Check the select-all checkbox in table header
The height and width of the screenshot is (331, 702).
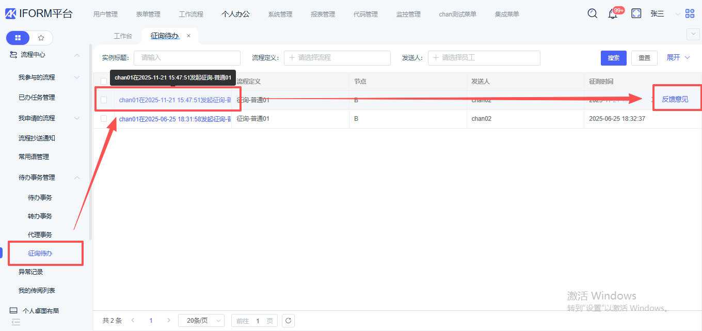104,82
